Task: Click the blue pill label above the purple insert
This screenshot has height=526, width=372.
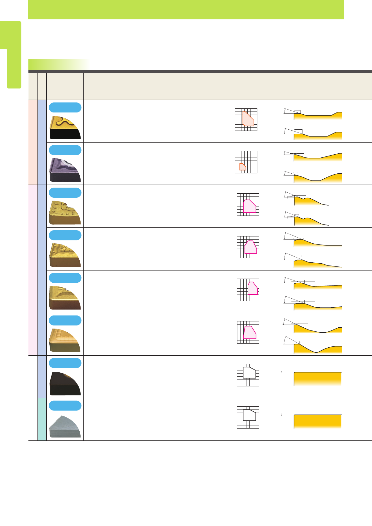Action: coord(65,150)
